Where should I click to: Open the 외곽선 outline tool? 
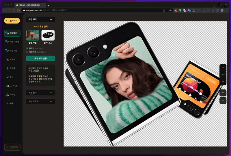tap(11, 95)
